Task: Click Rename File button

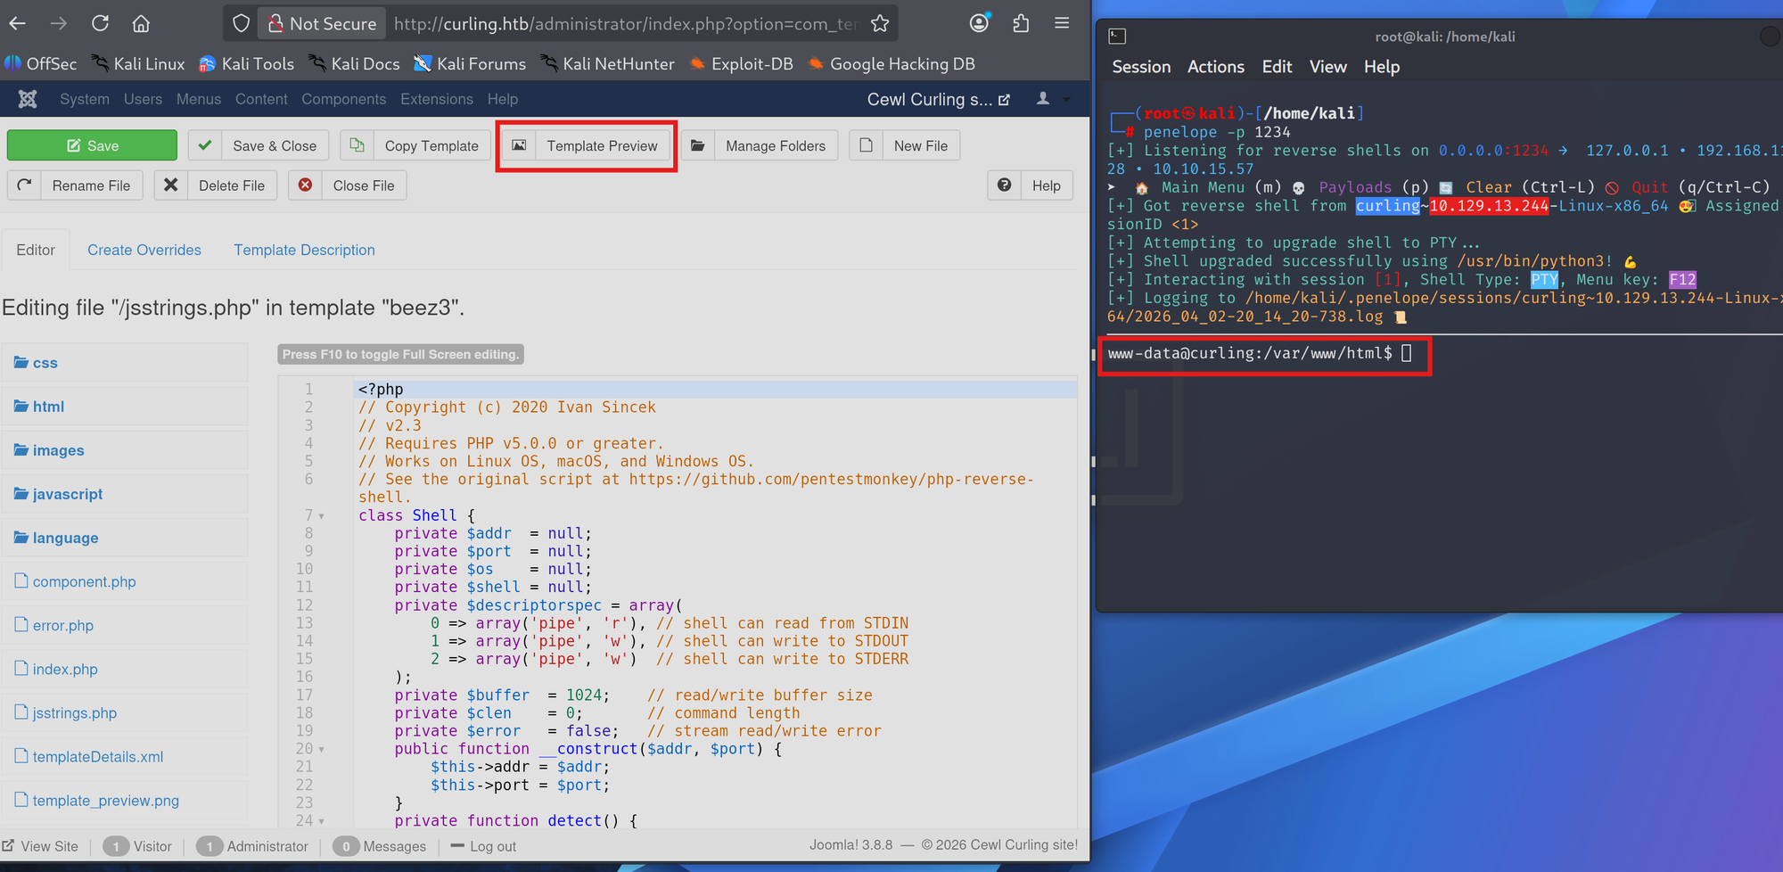Action: pyautogui.click(x=75, y=185)
